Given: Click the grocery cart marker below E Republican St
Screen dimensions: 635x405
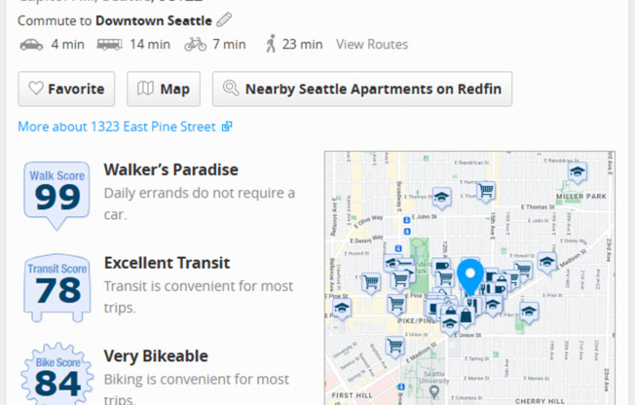Looking at the screenshot, I should click(486, 191).
